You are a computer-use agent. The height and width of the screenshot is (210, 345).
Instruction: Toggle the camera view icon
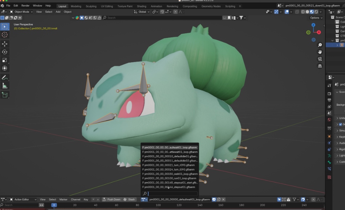(x=320, y=59)
